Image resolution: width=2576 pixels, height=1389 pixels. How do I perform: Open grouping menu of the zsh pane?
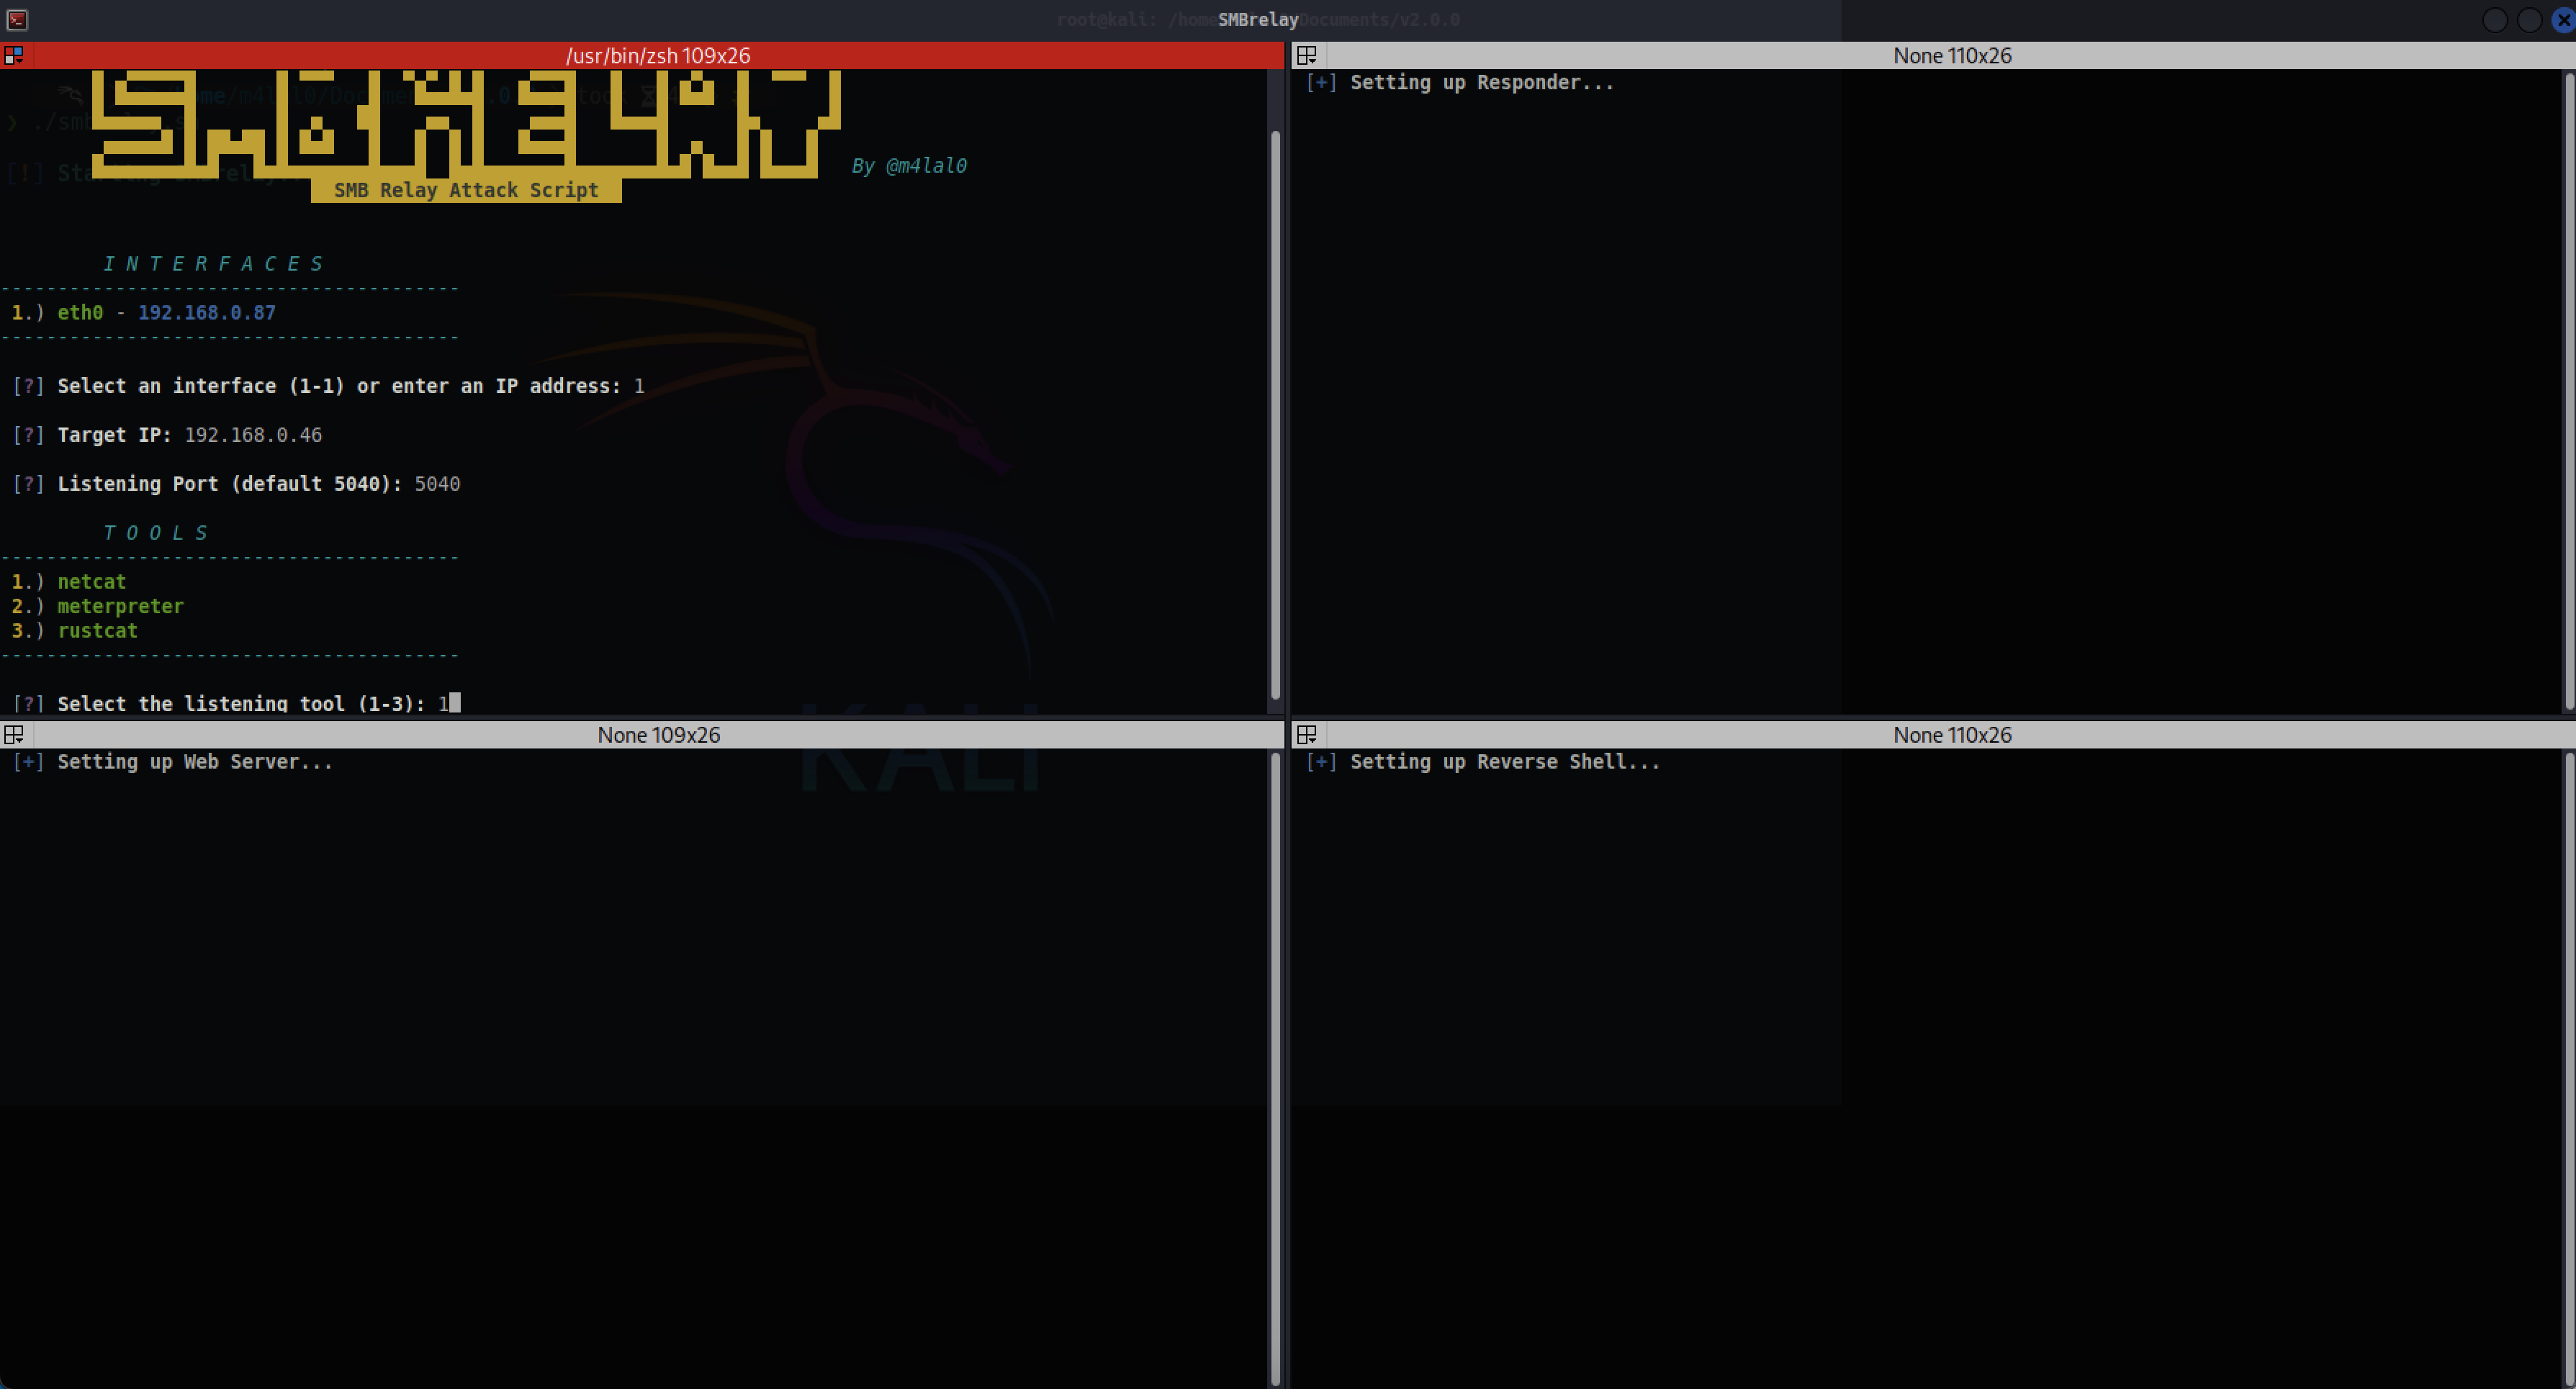(x=14, y=56)
